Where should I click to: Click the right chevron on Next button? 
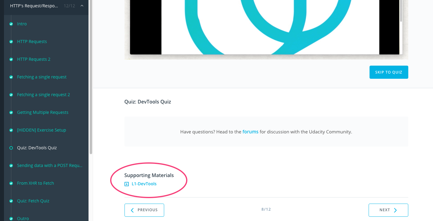click(395, 210)
